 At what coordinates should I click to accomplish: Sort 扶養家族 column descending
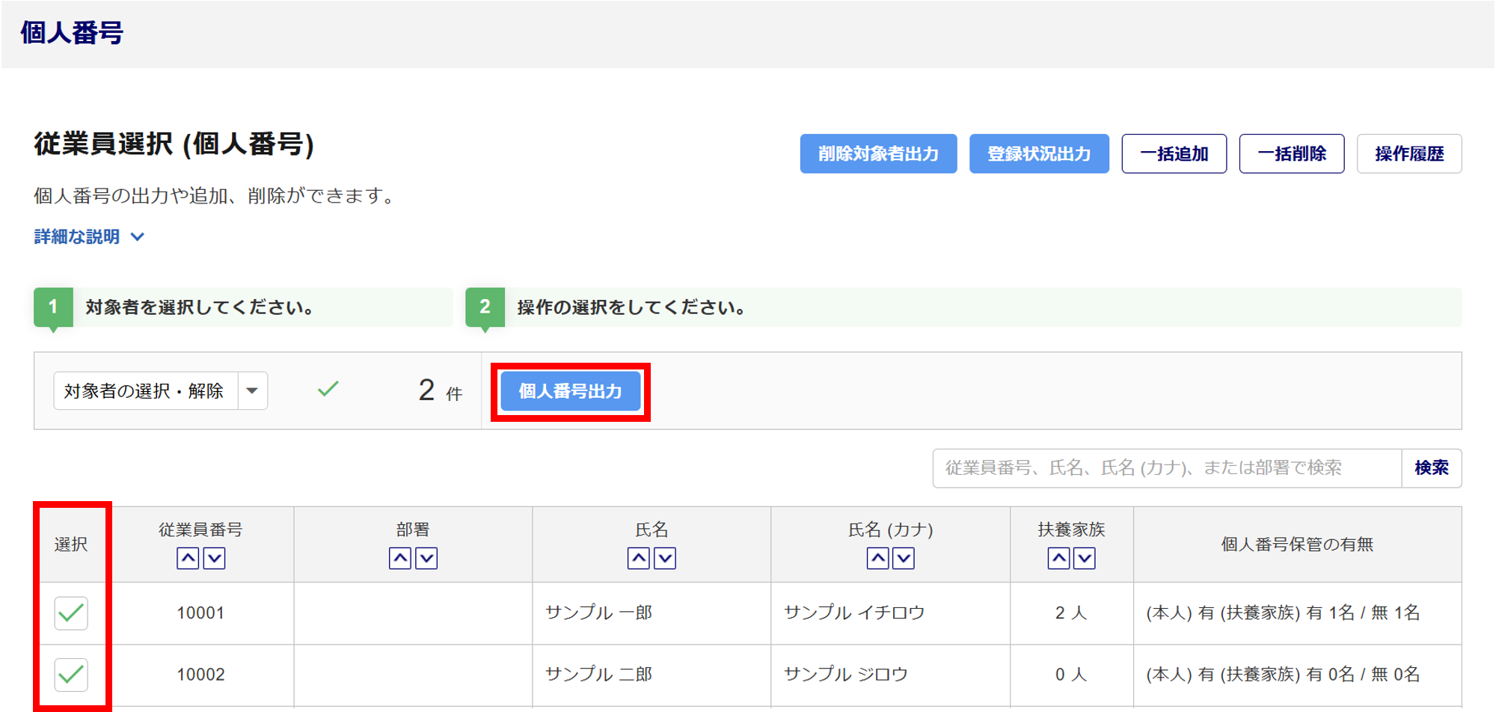[1085, 558]
